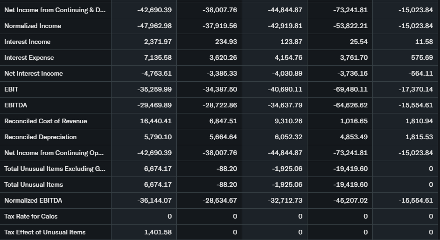Click the 1,401.58 Tax Effect value

point(158,232)
